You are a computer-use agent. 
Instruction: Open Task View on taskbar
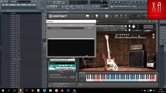tap(15, 91)
